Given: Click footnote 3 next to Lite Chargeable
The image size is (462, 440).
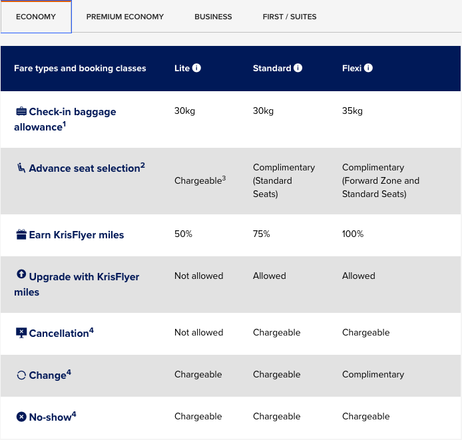Looking at the screenshot, I should [x=224, y=178].
